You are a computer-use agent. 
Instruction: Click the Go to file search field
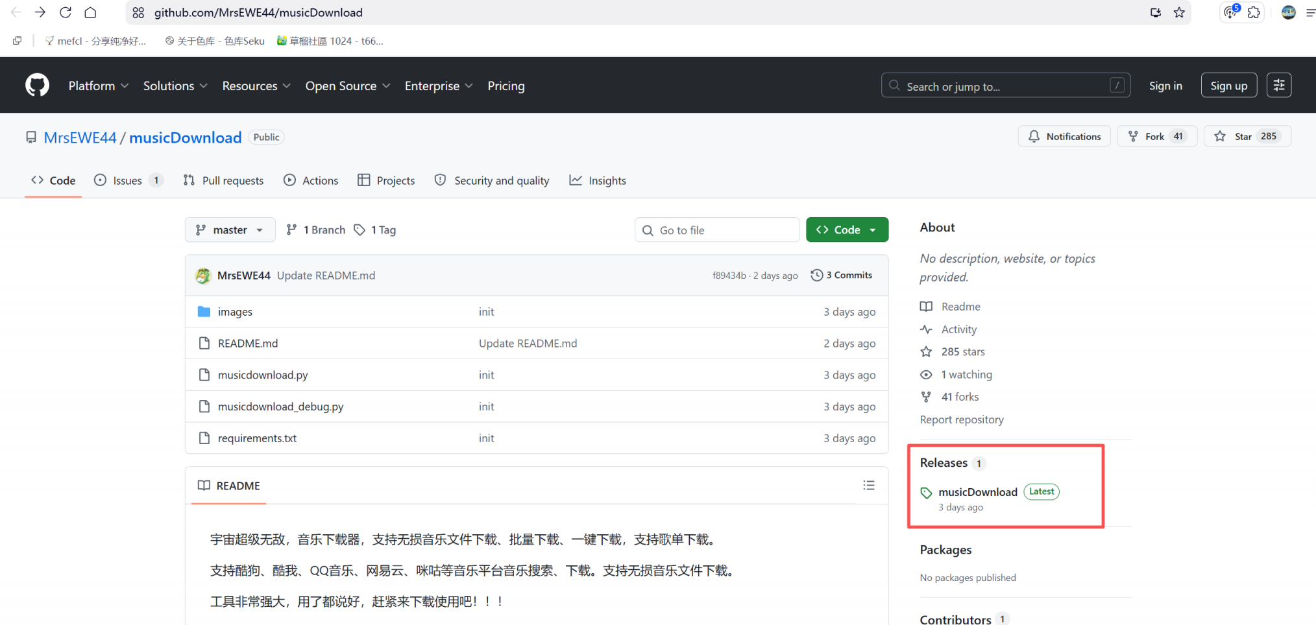pyautogui.click(x=717, y=230)
